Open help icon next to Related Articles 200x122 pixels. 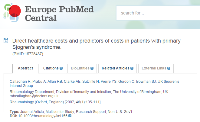point(132,68)
